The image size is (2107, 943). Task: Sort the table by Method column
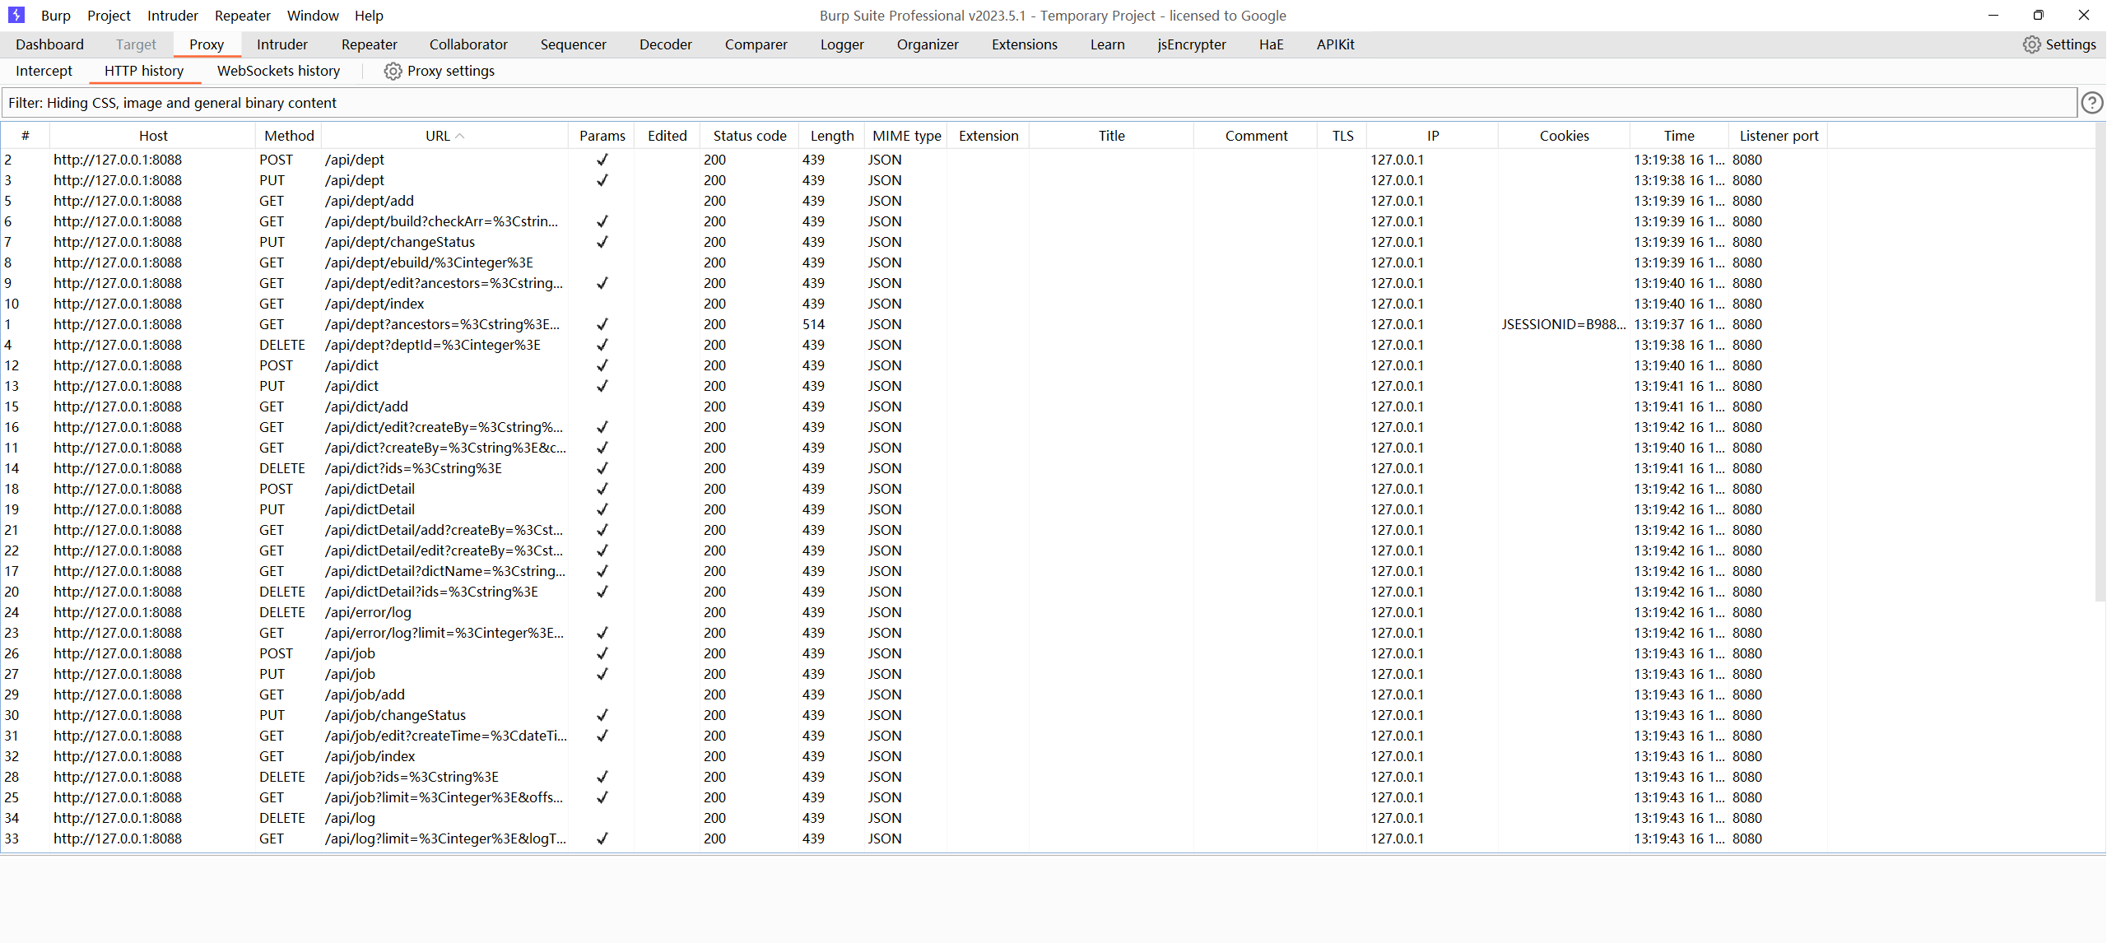[x=289, y=136]
